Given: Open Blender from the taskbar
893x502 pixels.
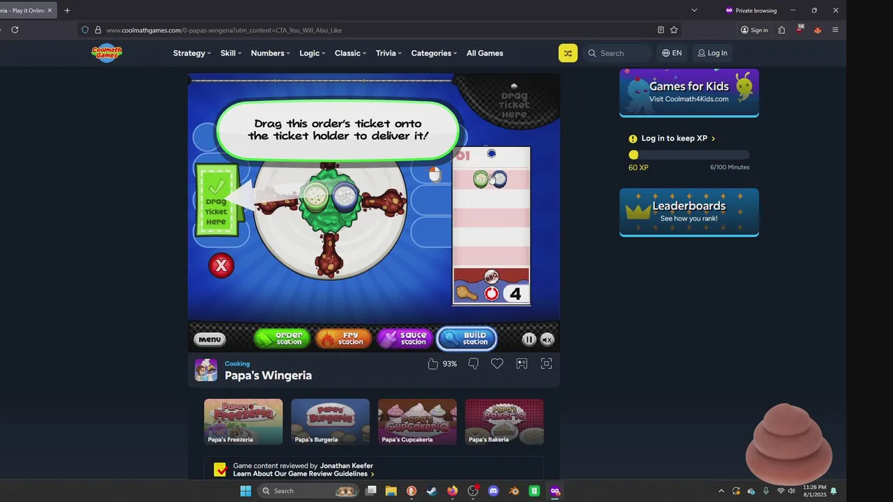Looking at the screenshot, I should pyautogui.click(x=514, y=491).
